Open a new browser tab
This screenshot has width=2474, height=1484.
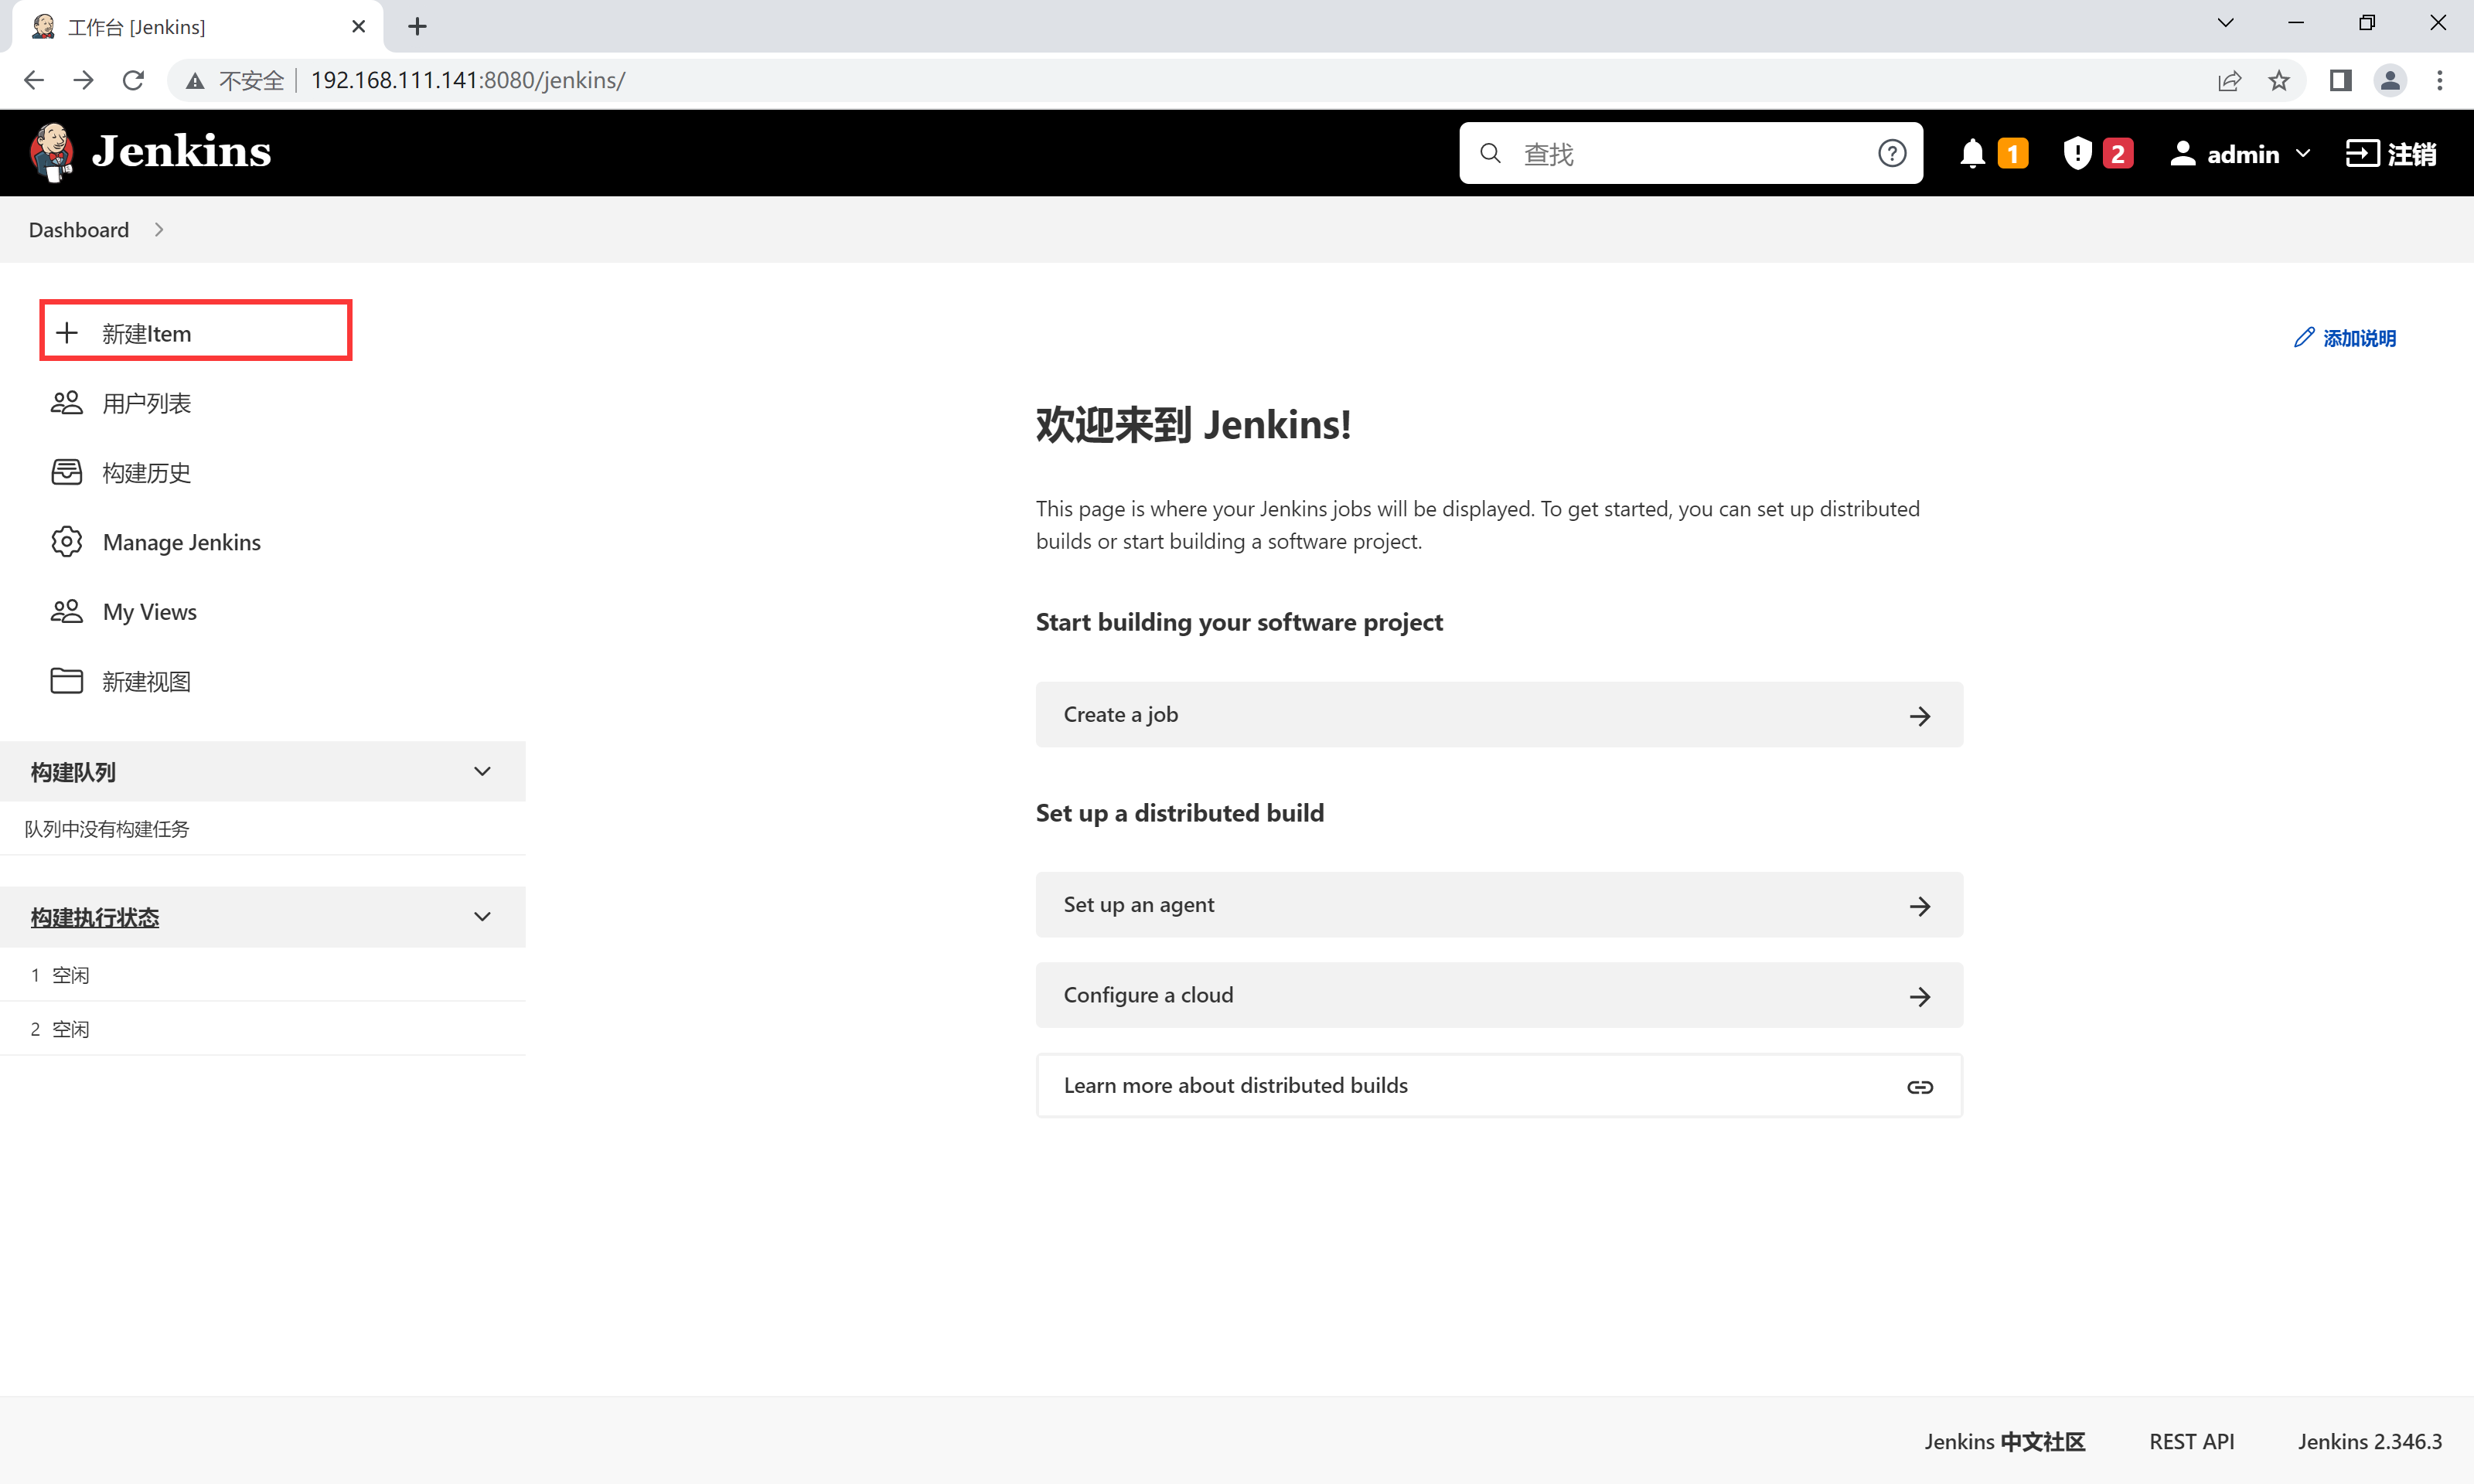[418, 27]
